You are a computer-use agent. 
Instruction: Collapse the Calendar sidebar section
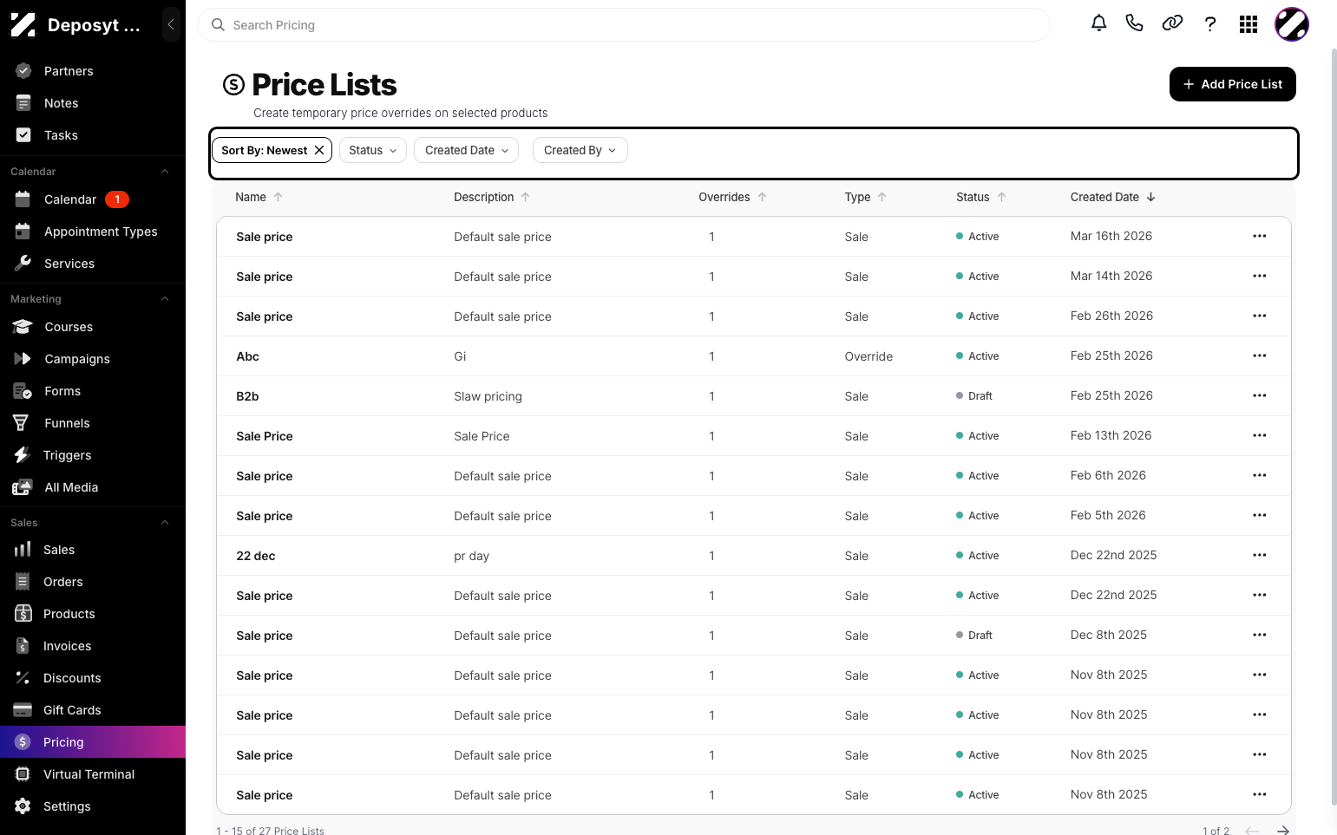165,172
